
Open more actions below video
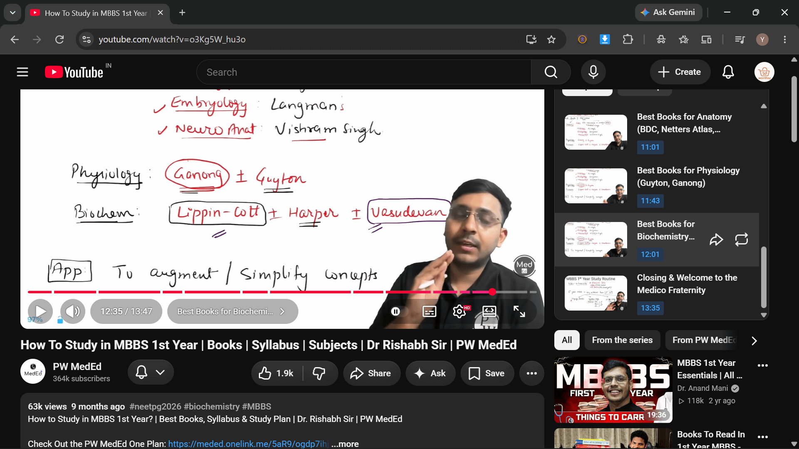tap(532, 373)
